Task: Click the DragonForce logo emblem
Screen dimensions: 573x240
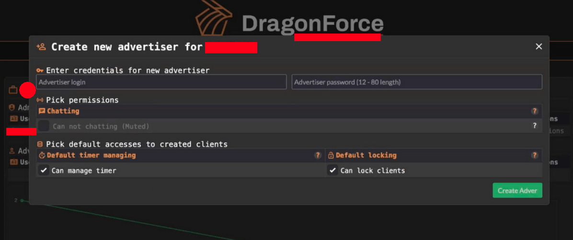Action: [214, 18]
